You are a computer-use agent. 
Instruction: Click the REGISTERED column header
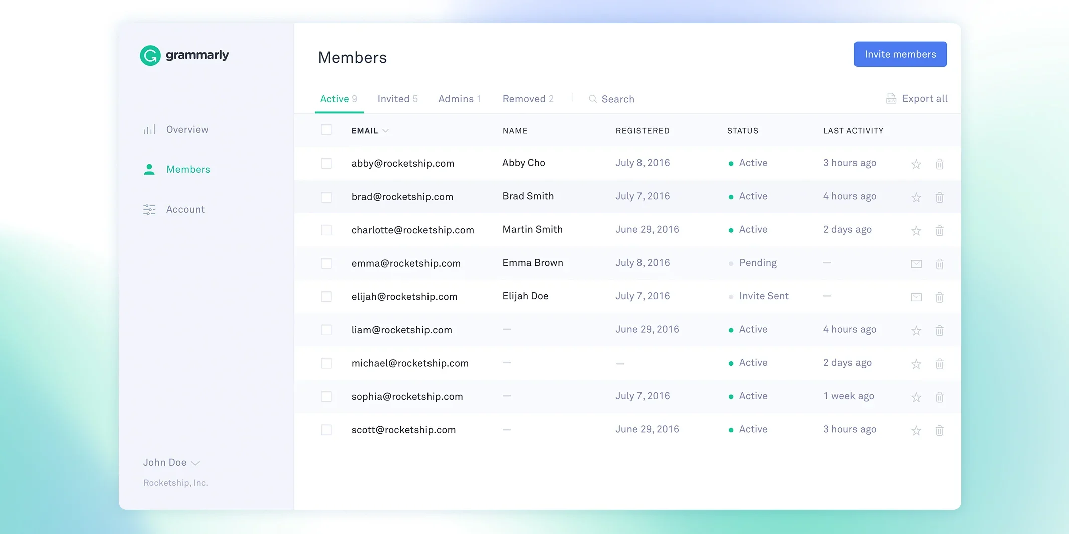(x=643, y=131)
